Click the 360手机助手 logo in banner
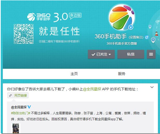 (x=39, y=17)
